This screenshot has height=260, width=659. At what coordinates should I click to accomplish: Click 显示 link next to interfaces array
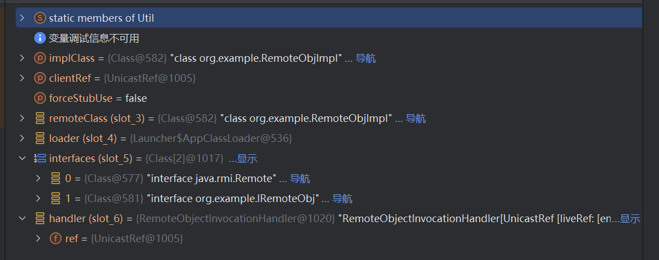[247, 159]
